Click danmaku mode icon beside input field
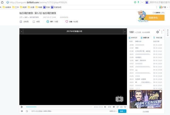The height and width of the screenshot is (115, 170). coord(27,111)
